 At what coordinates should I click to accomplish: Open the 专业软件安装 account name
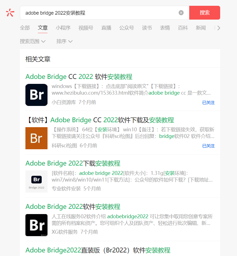[66, 189]
